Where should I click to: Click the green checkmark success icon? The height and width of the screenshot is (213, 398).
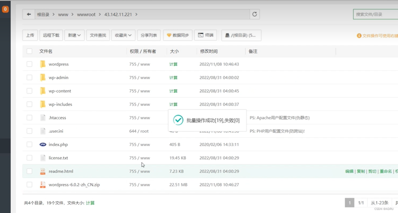(178, 120)
